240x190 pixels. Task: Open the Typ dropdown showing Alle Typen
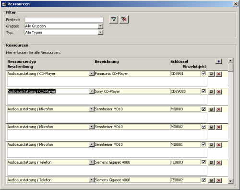100,33
